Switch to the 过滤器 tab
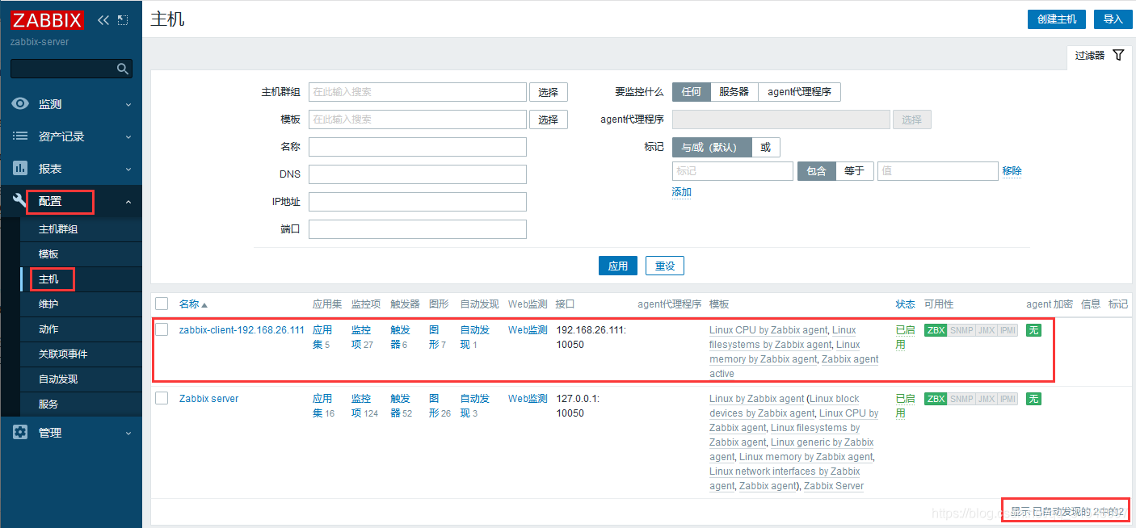This screenshot has width=1136, height=528. tap(1098, 56)
